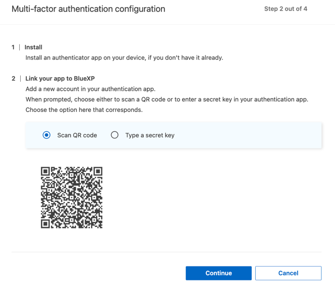Select the Scan QR code radio button
The height and width of the screenshot is (289, 335).
point(46,135)
